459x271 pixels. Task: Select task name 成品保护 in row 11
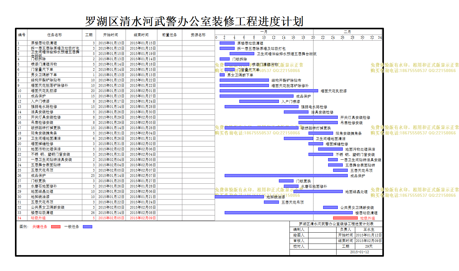pos(38,96)
